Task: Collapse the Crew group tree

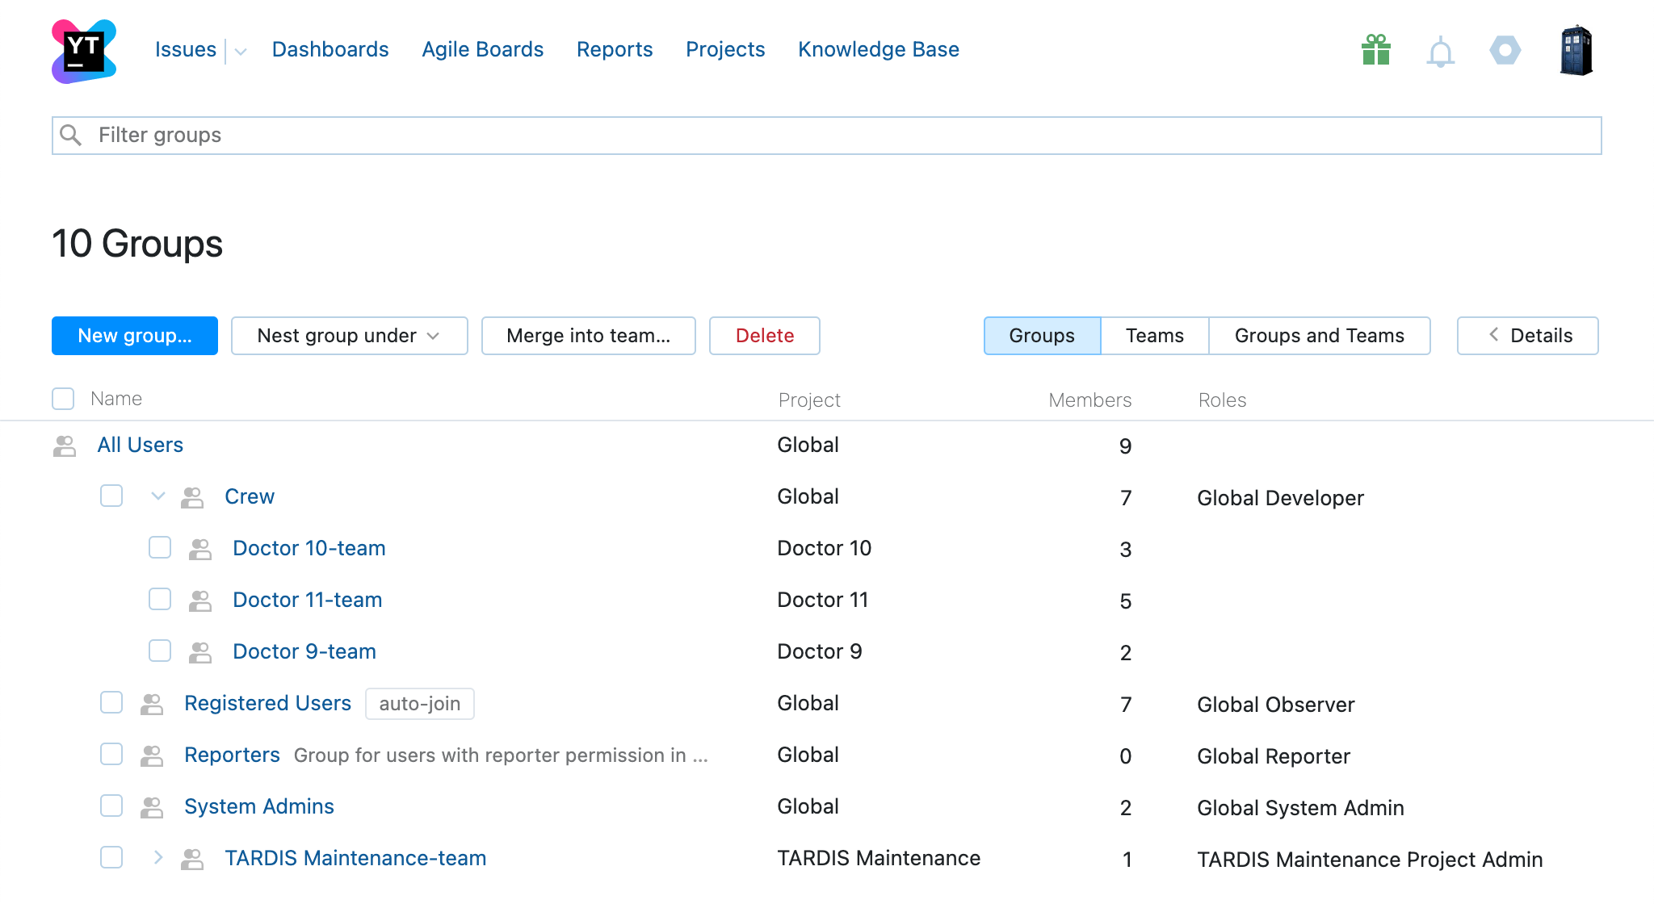Action: (x=158, y=496)
